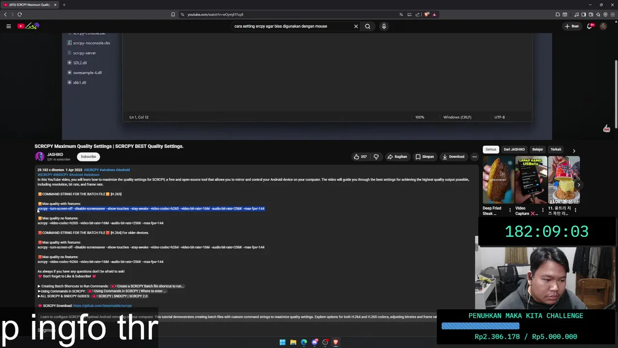Open File Explorer from the taskbar
The height and width of the screenshot is (348, 618).
click(x=293, y=342)
